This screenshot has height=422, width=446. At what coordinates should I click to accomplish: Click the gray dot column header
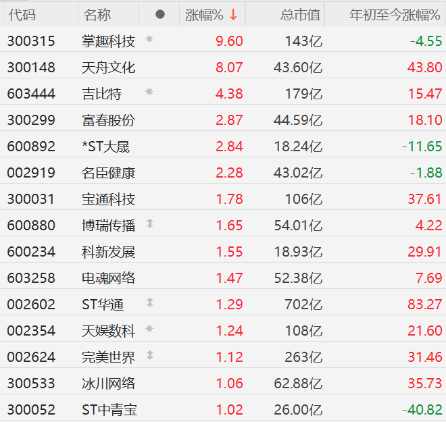(160, 14)
